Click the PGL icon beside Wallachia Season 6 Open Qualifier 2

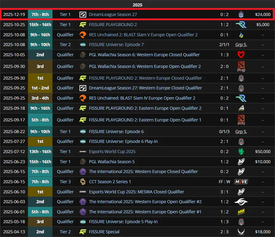(83, 66)
